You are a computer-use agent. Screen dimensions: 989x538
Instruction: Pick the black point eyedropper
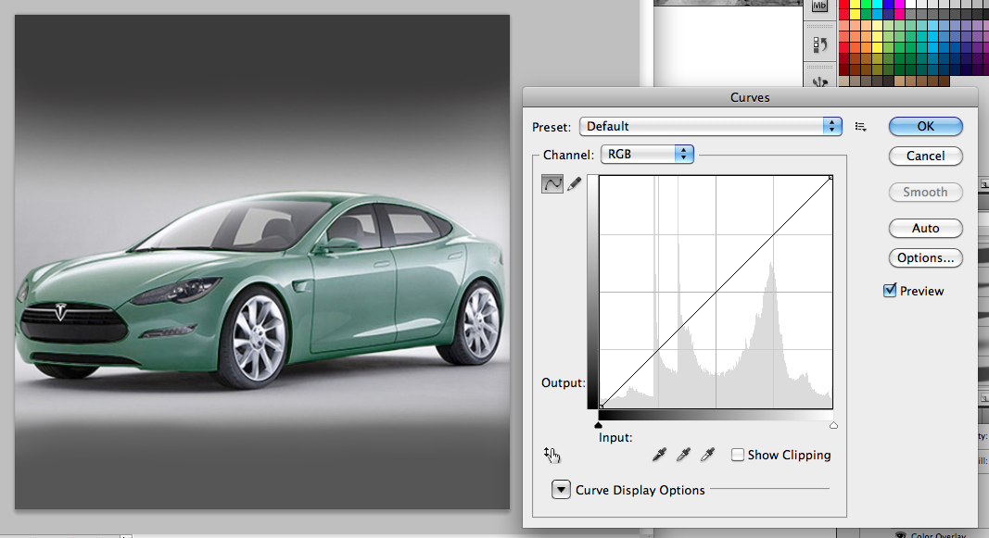click(x=659, y=455)
